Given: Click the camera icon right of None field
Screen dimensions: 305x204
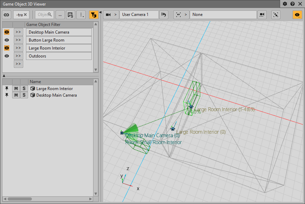Looking at the screenshot, I should [x=262, y=15].
